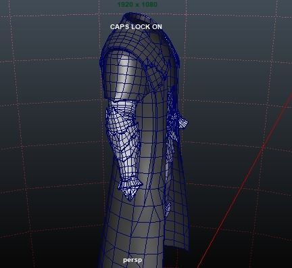Click the 'persp' camera label
Image resolution: width=292 pixels, height=268 pixels.
(132, 260)
